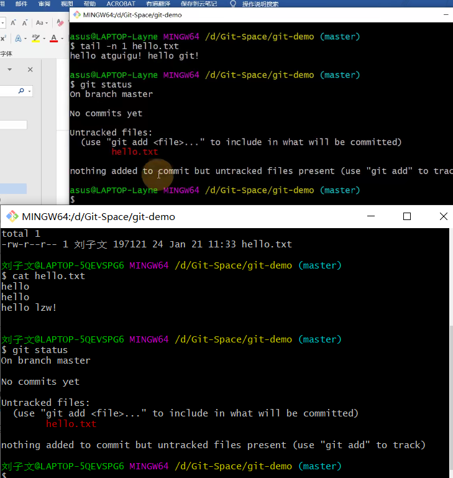Click 'hello lzw!' output line
This screenshot has height=478, width=453.
click(29, 308)
